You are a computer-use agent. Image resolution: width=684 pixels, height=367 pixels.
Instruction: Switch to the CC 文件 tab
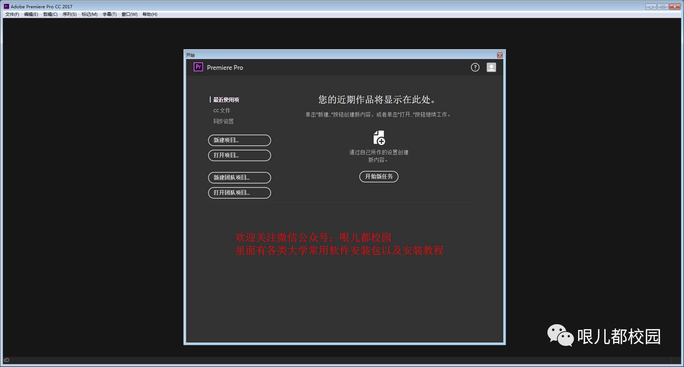(222, 110)
